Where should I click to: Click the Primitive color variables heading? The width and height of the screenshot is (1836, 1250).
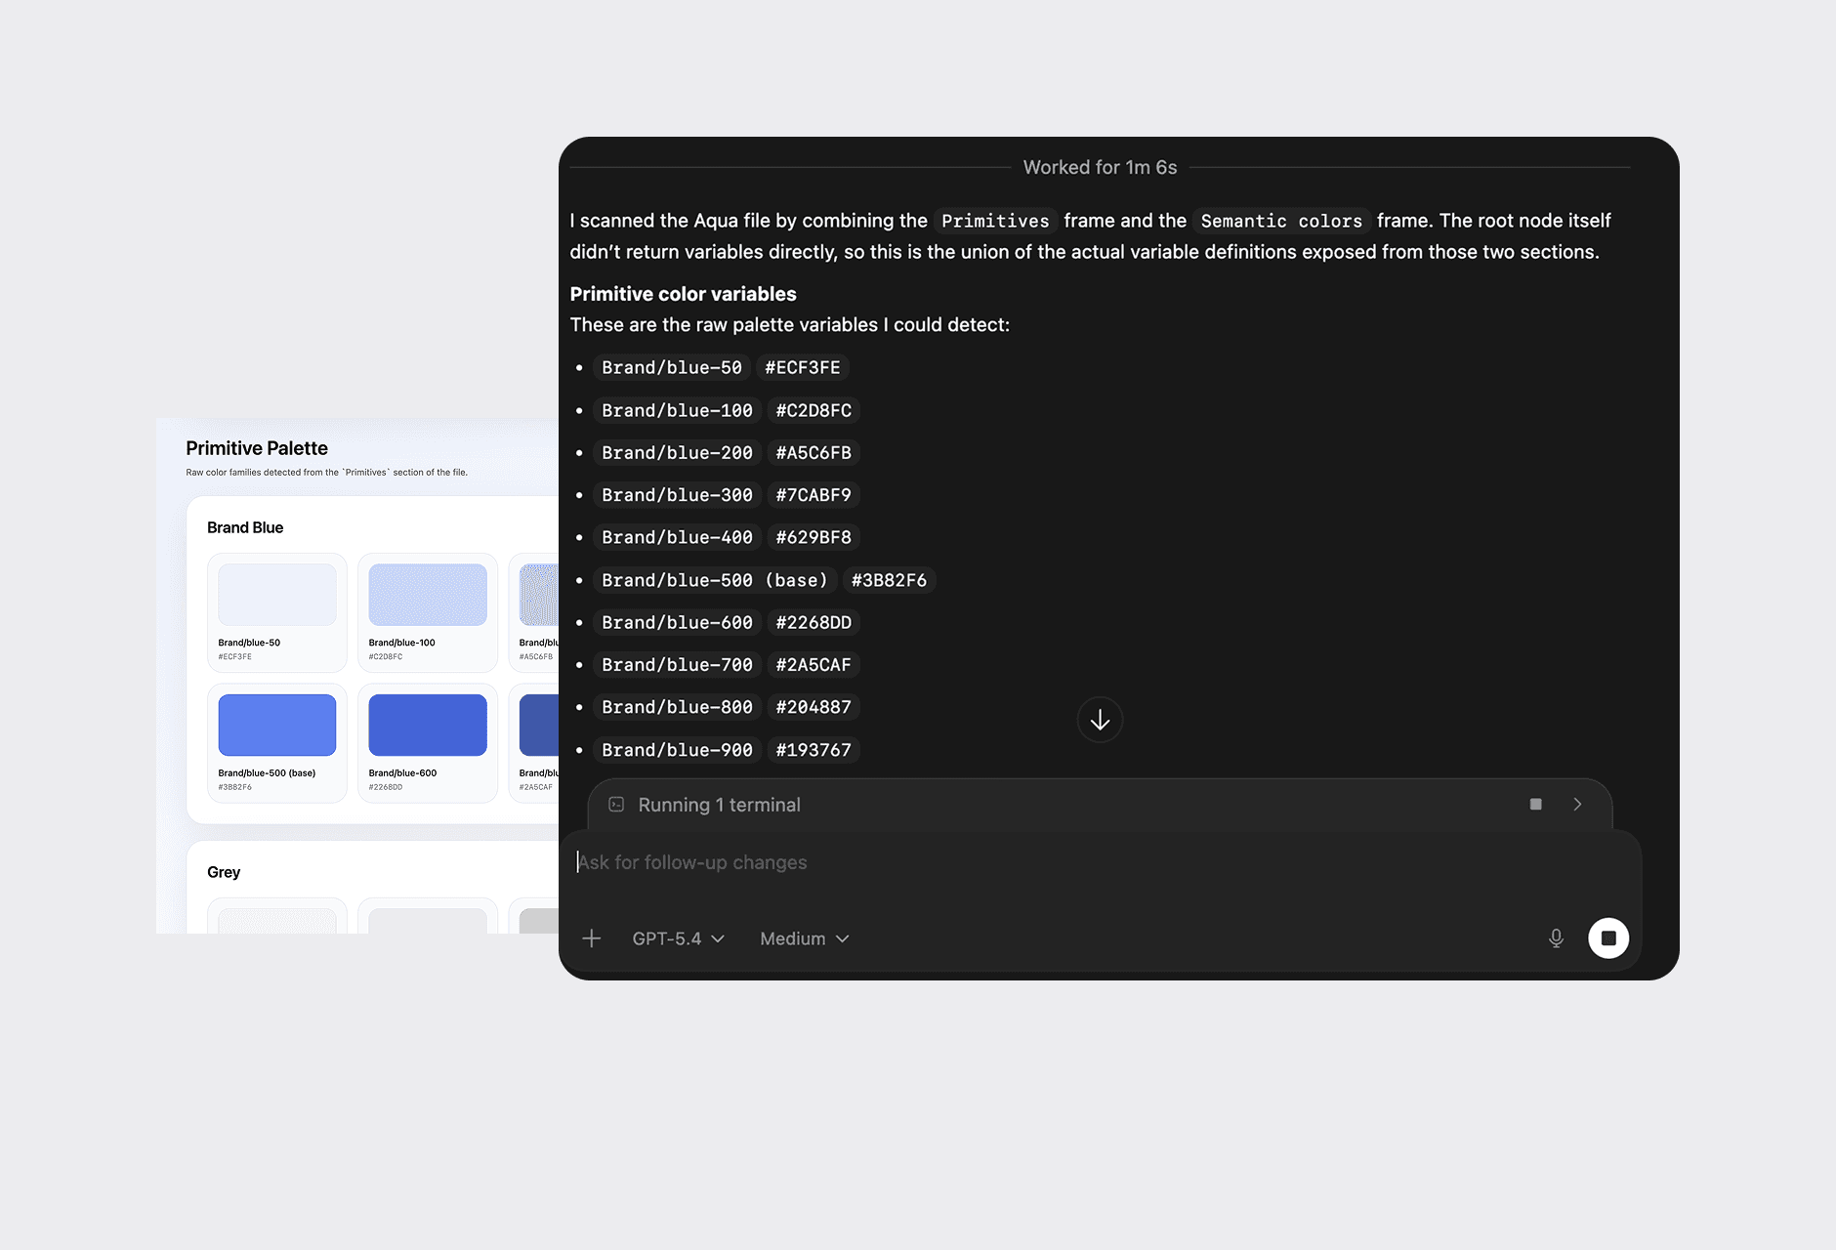(683, 294)
